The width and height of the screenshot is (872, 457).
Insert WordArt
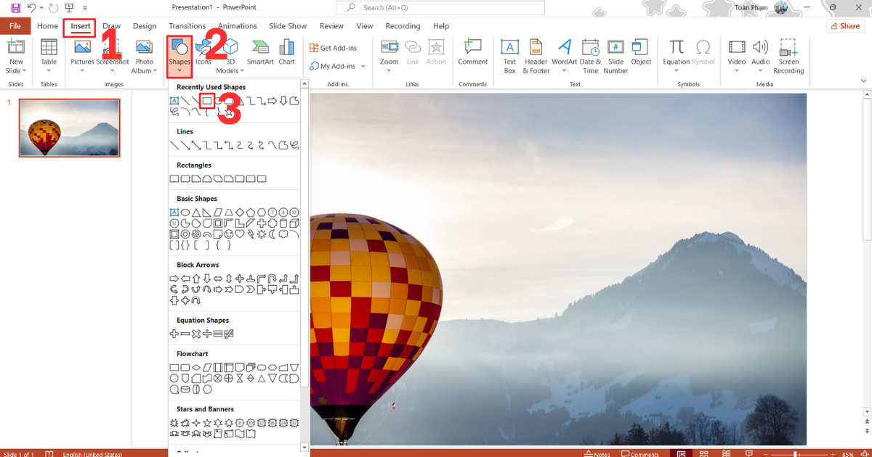564,54
